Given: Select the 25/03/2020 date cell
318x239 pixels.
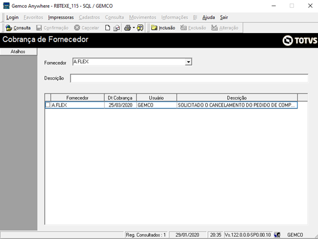Looking at the screenshot, I should [121, 105].
